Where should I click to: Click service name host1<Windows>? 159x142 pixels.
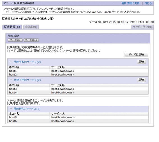[63, 71]
